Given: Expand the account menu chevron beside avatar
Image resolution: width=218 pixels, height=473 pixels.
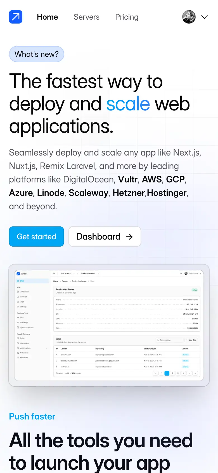Looking at the screenshot, I should [205, 17].
